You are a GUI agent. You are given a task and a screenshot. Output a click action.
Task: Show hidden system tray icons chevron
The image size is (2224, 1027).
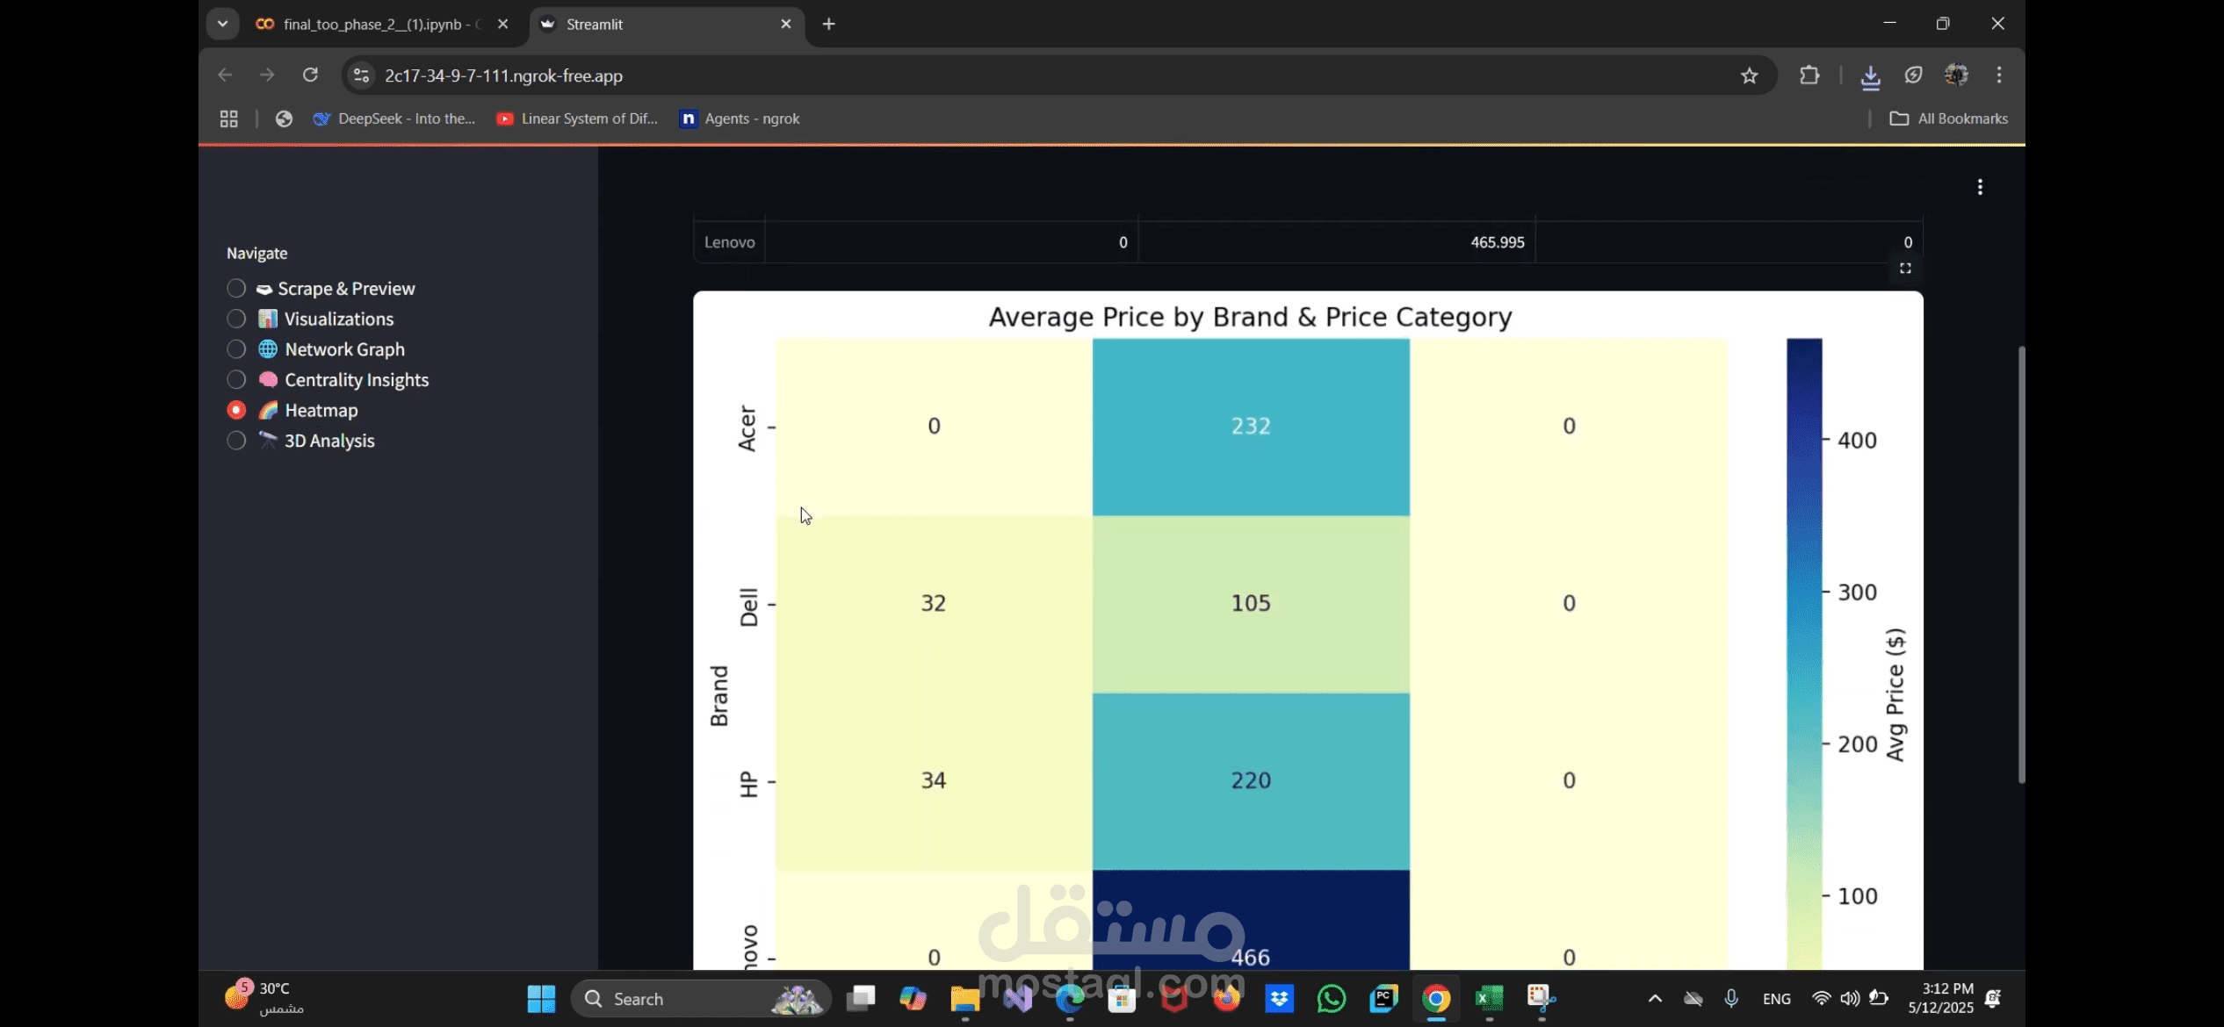pos(1655,999)
